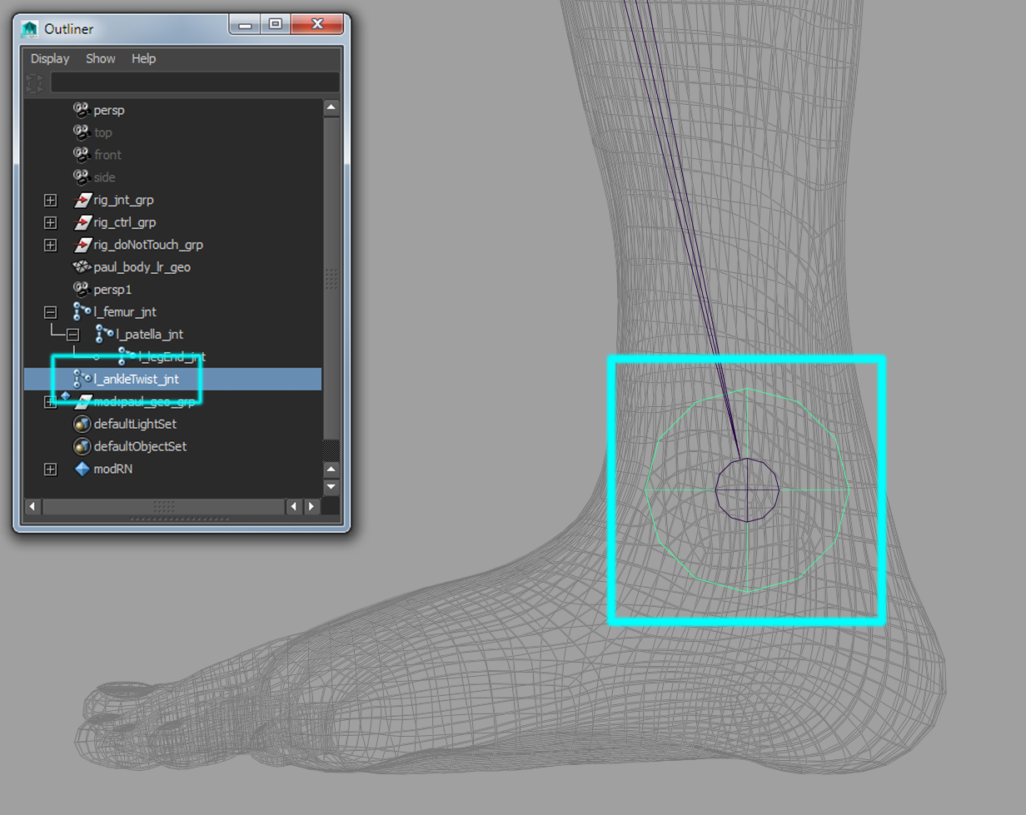The width and height of the screenshot is (1026, 815).
Task: Select the rig_doNotTouch_grp label
Action: coord(148,245)
